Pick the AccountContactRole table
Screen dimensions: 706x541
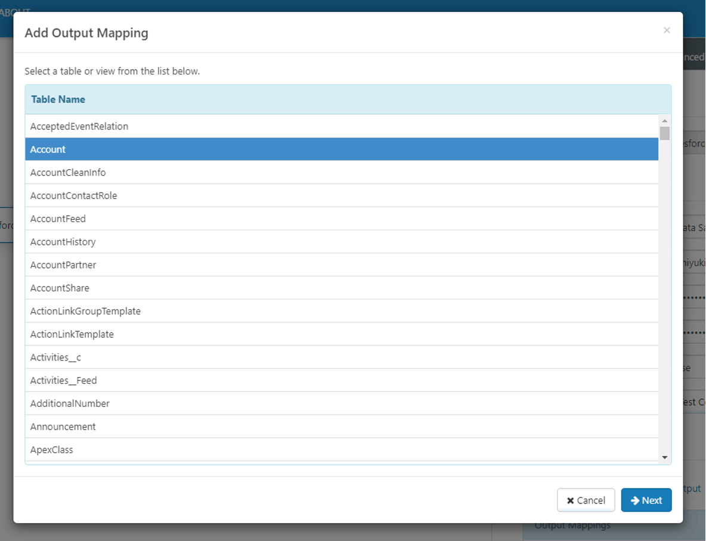(73, 196)
